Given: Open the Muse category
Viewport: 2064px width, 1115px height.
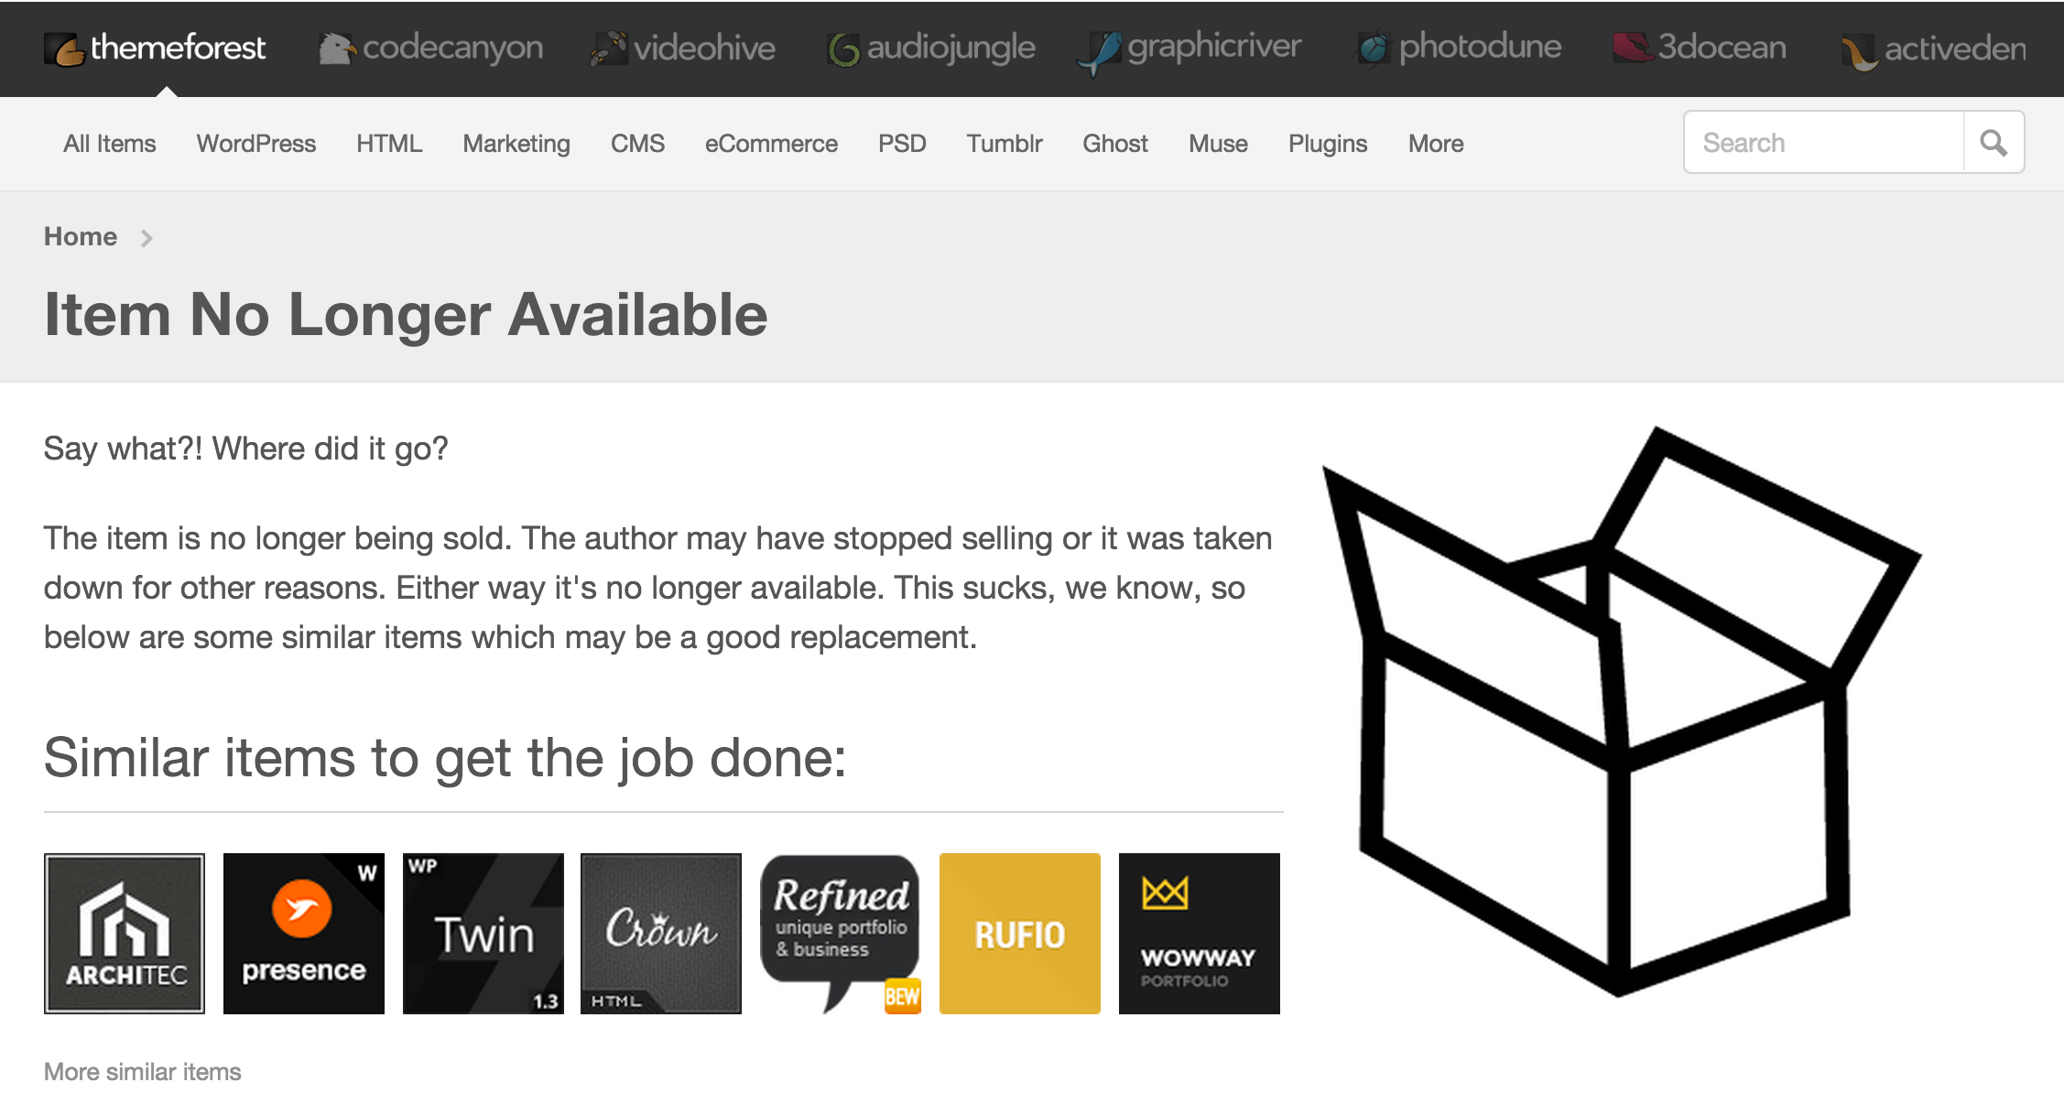Looking at the screenshot, I should [1218, 144].
